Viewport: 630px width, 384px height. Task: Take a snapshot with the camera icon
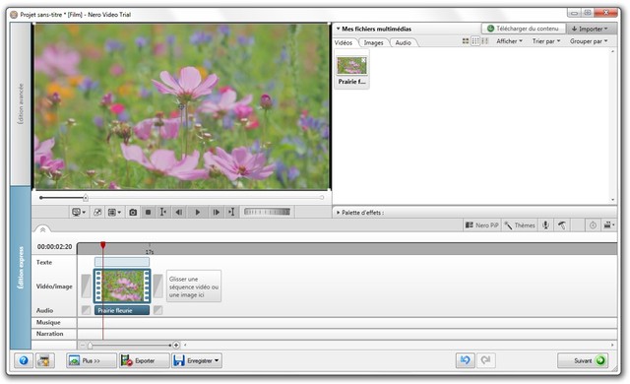[133, 212]
